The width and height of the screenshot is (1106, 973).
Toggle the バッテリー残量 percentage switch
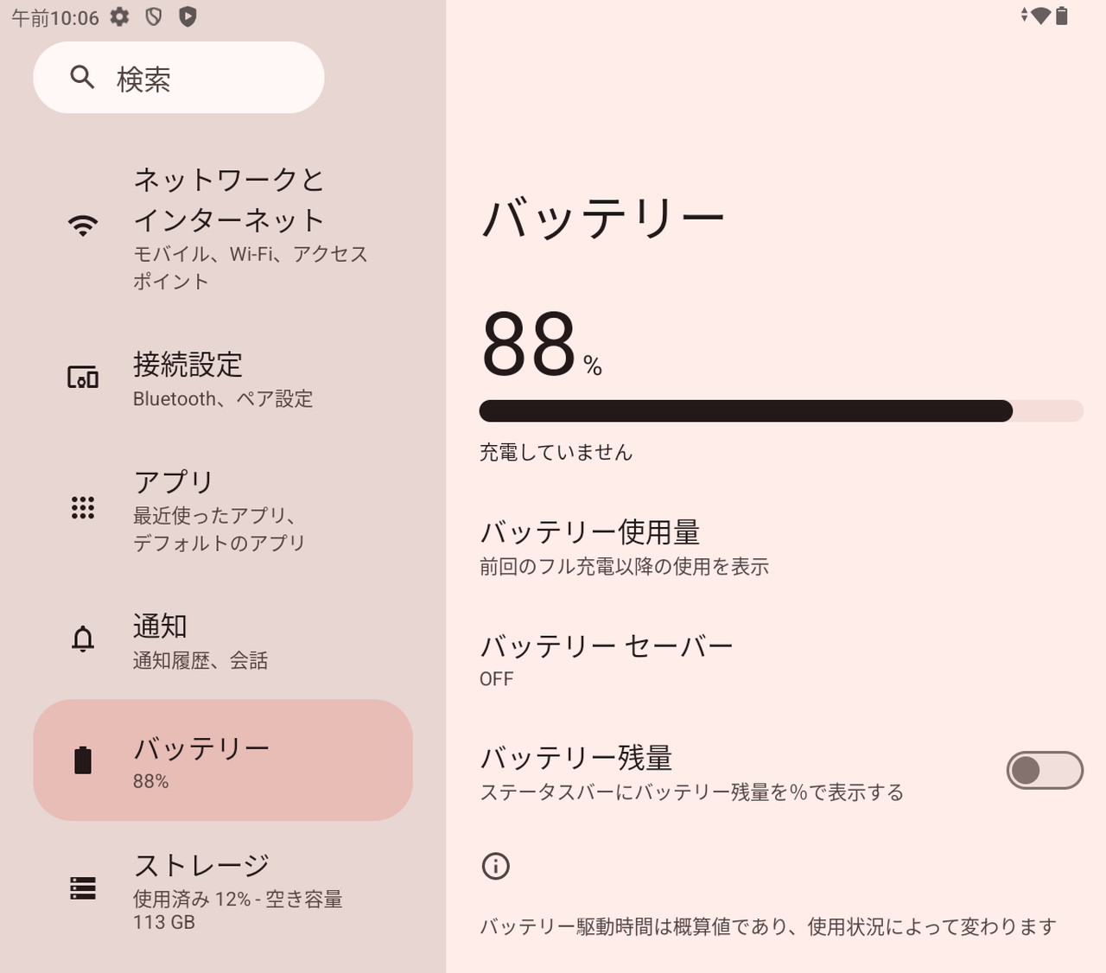pyautogui.click(x=1044, y=770)
